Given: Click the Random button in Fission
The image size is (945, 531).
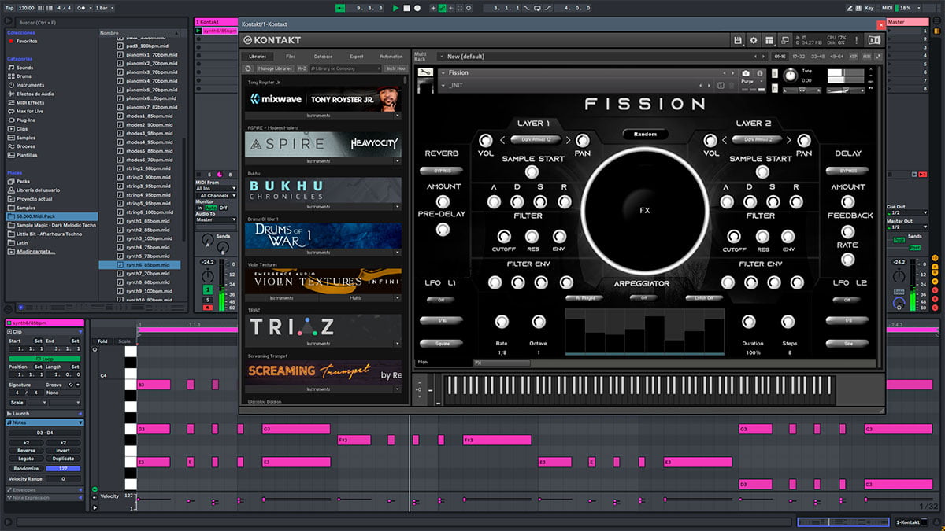Looking at the screenshot, I should [645, 134].
